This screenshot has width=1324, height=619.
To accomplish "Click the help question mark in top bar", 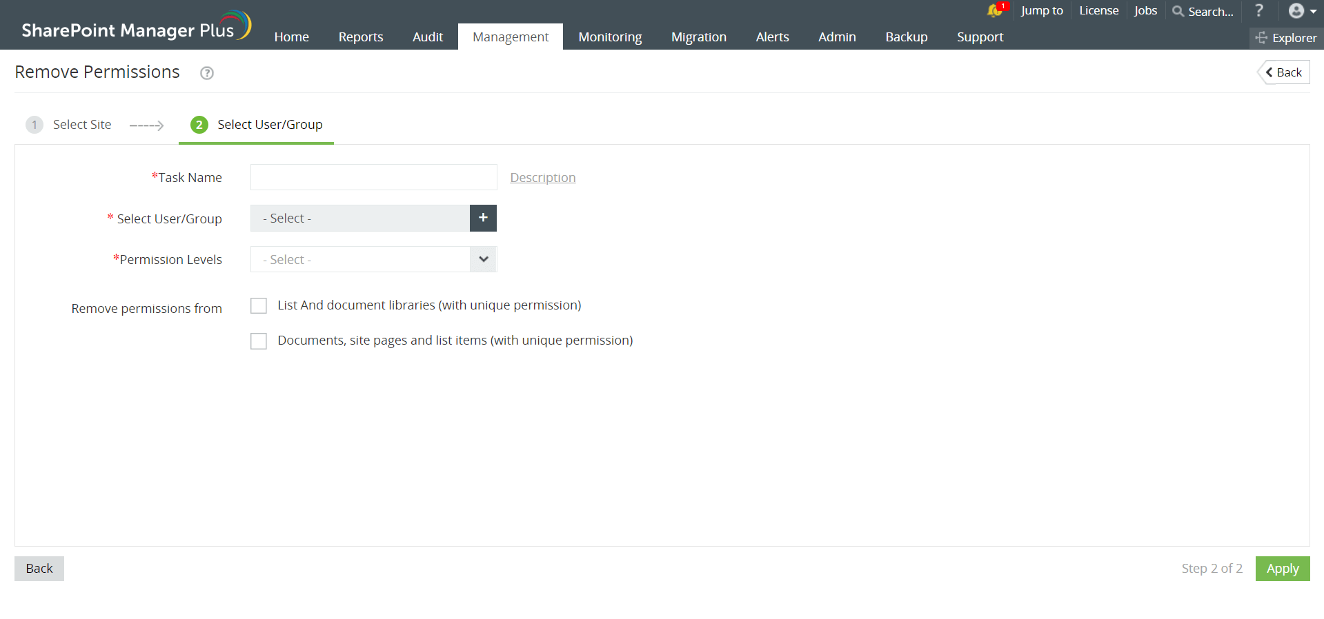I will (1259, 10).
